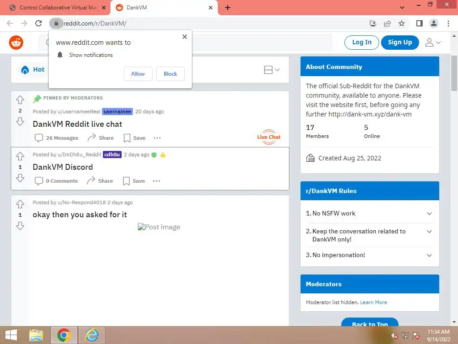The height and width of the screenshot is (344, 458).
Task: Go forward with the browser arrow
Action: tap(24, 23)
